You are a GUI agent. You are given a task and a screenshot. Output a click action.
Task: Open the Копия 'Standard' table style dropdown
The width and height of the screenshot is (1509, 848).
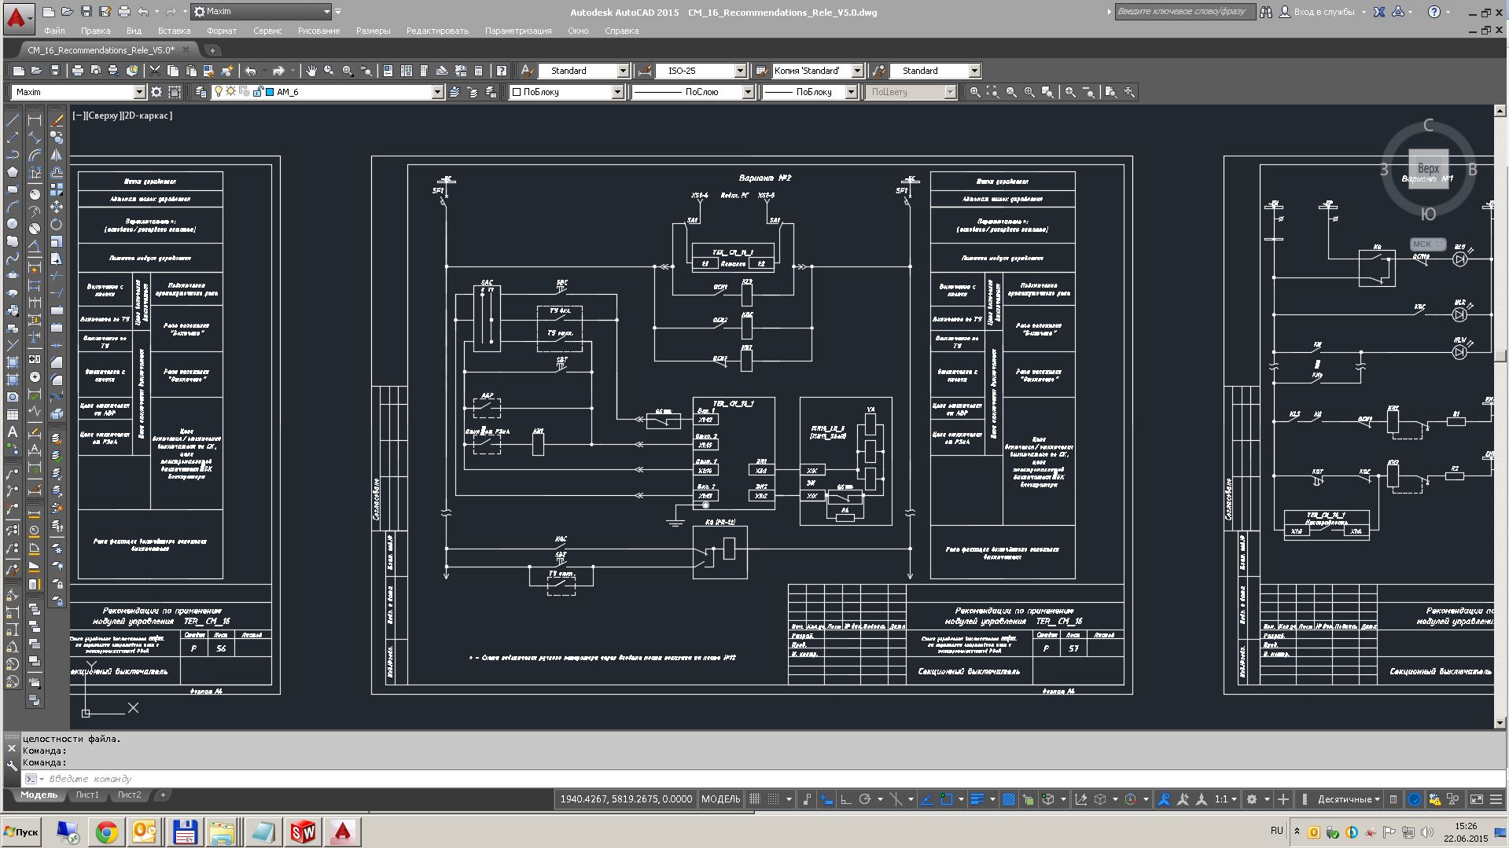point(817,71)
